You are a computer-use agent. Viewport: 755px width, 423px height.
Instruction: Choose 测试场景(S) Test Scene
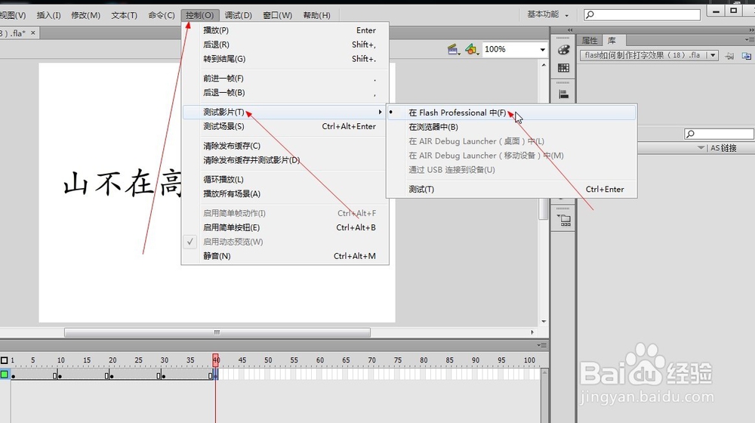pyautogui.click(x=285, y=126)
